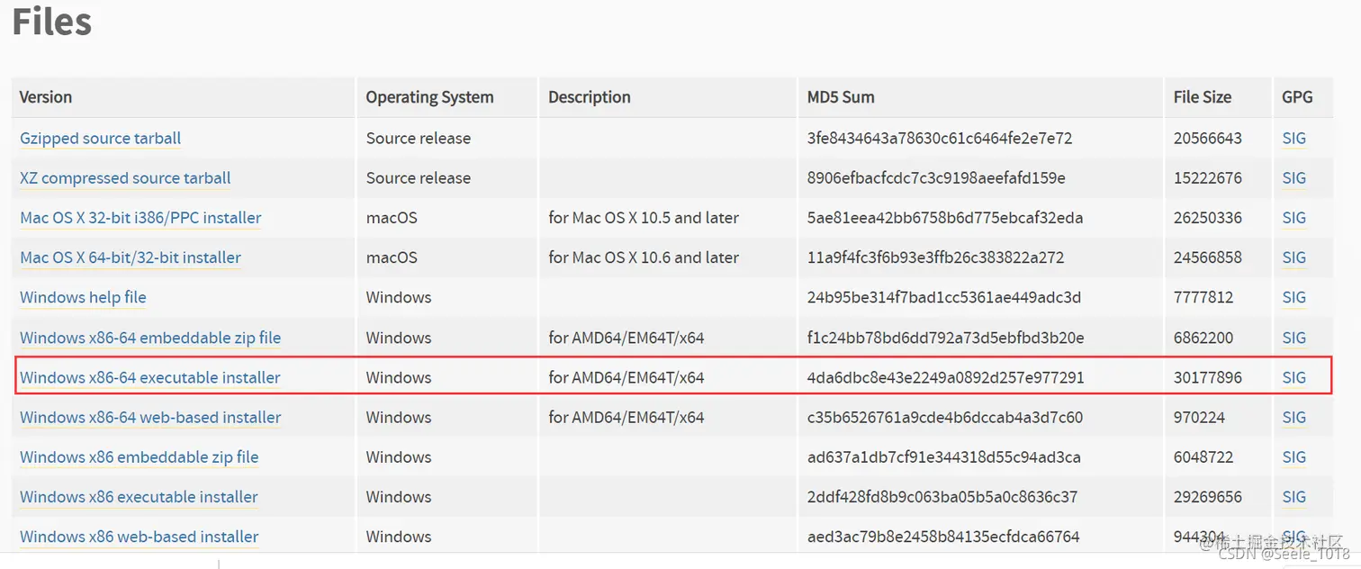Download Mac OS X 32-bit i386/PPC installer
The image size is (1361, 569).
coord(140,218)
